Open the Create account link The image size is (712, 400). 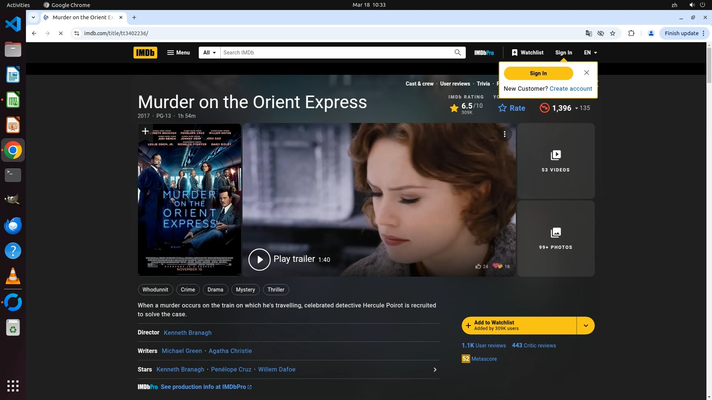click(571, 89)
